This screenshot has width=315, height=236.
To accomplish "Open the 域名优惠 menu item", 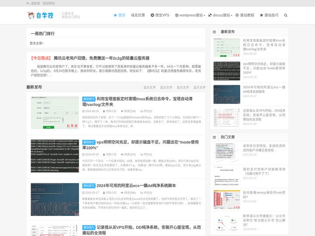I will click(x=138, y=15).
